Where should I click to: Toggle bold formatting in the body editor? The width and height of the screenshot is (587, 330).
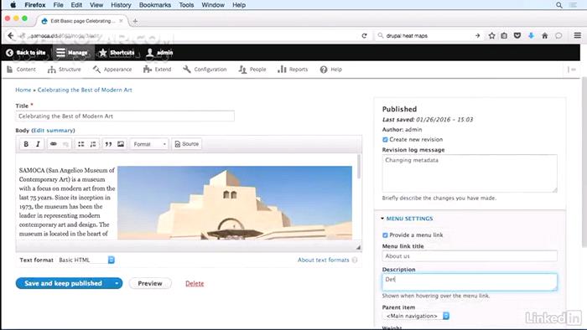pyautogui.click(x=26, y=144)
